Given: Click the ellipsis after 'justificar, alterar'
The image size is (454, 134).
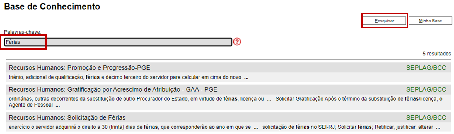Looking at the screenshot, I should (438, 128).
